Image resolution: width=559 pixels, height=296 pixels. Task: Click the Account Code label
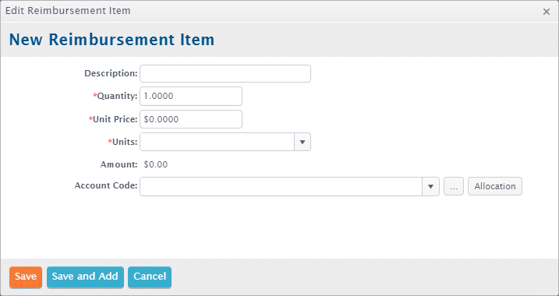pyautogui.click(x=106, y=185)
